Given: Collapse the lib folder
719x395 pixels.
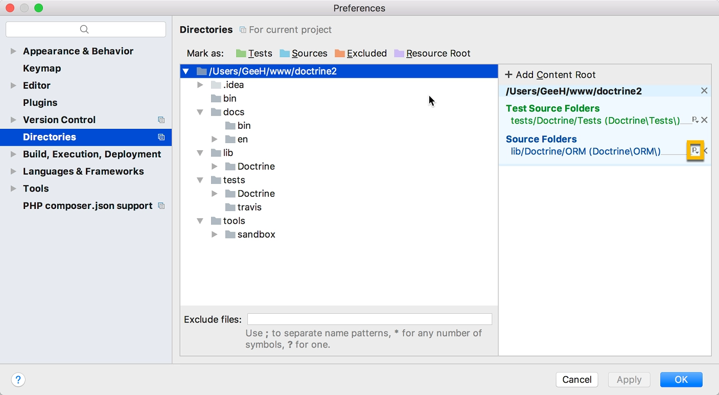Looking at the screenshot, I should [x=200, y=153].
